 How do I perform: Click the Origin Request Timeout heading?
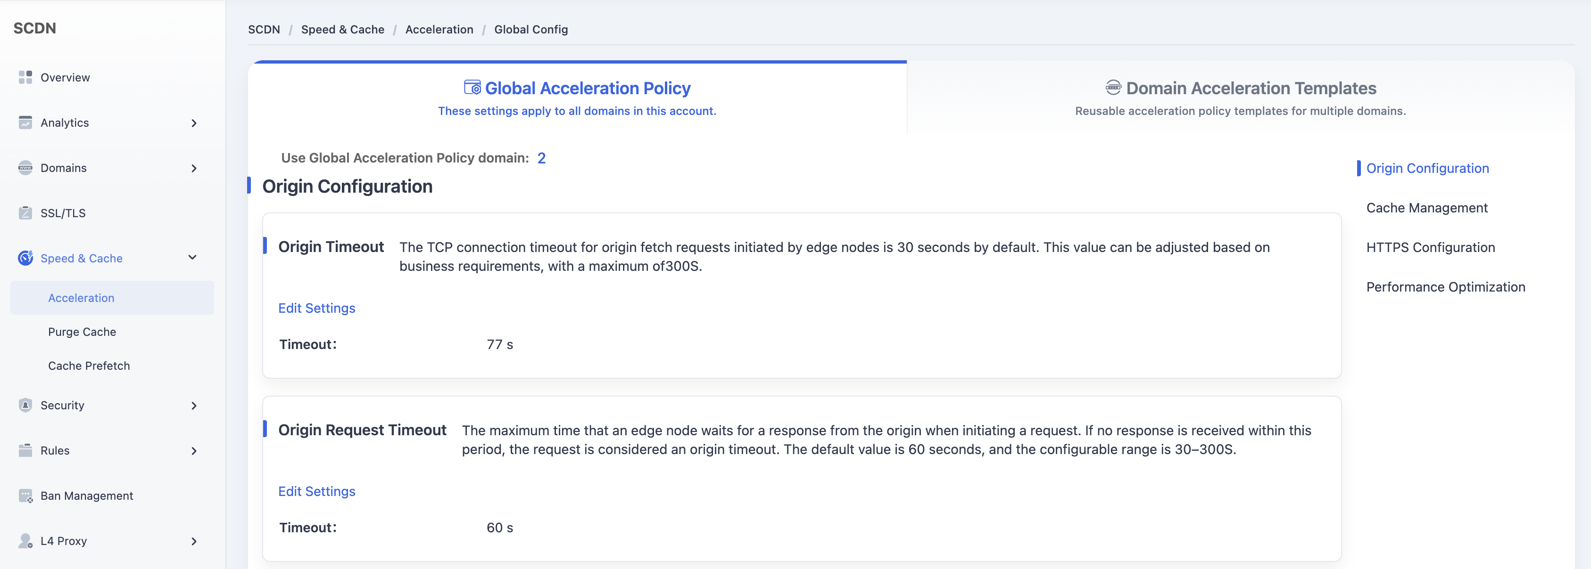click(362, 430)
